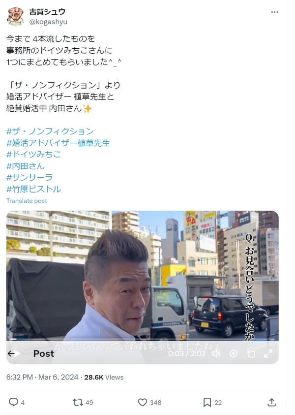Click Translate post link
The height and width of the screenshot is (415, 295).
(x=27, y=201)
